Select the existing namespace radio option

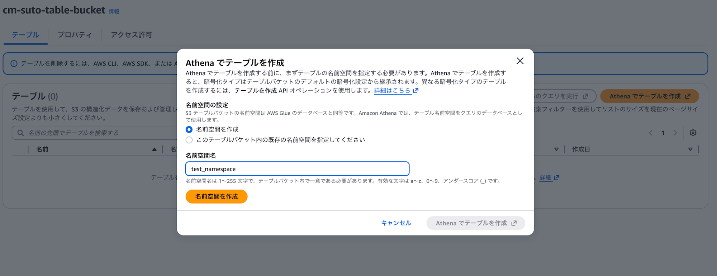(189, 140)
